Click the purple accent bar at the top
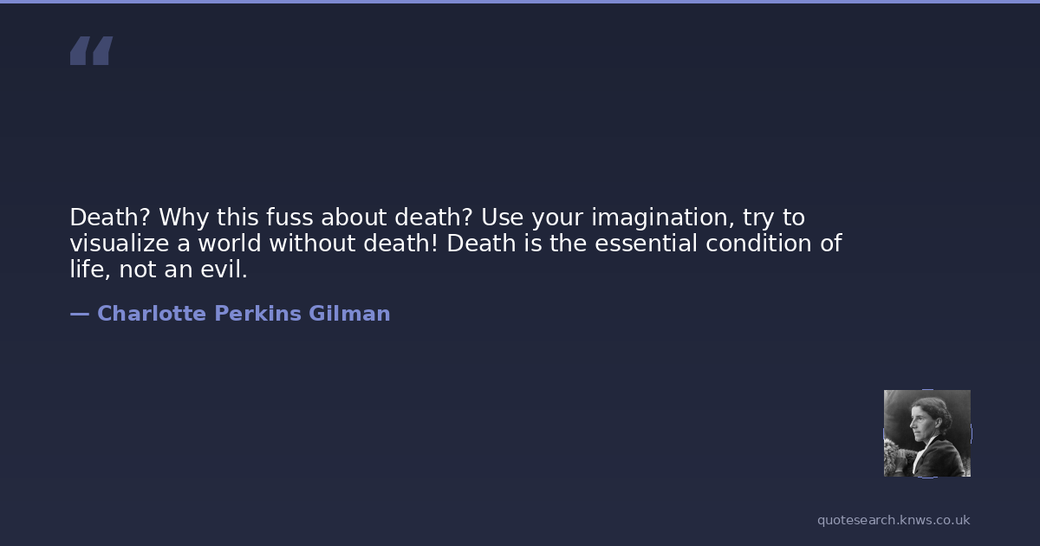 pyautogui.click(x=520, y=2)
